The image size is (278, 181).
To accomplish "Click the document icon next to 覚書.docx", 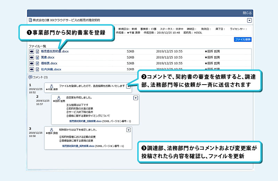I will [38, 57].
